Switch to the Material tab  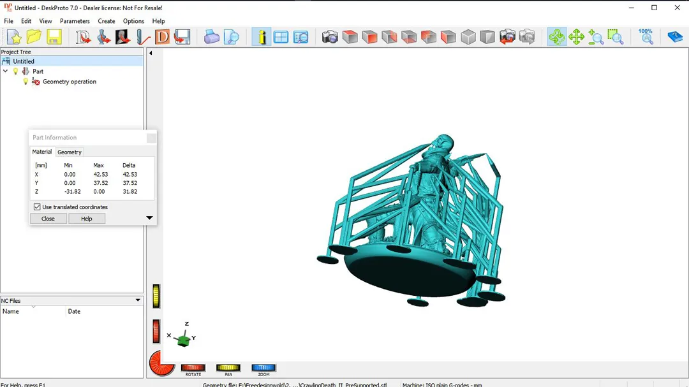42,152
